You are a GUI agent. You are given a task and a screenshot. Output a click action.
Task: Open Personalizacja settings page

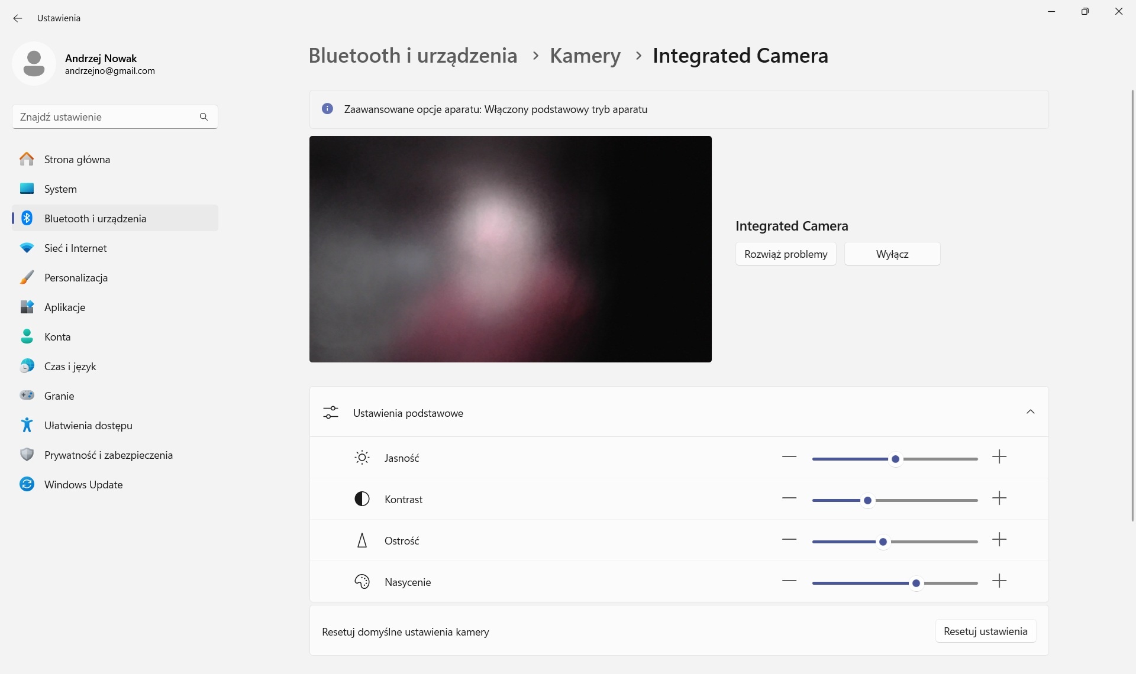[76, 278]
